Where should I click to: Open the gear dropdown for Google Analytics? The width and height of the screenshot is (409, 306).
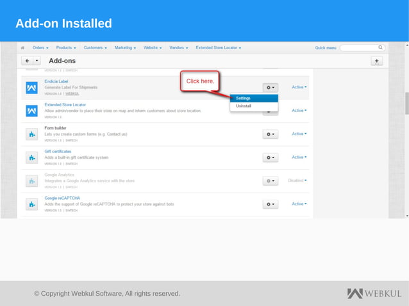point(271,181)
